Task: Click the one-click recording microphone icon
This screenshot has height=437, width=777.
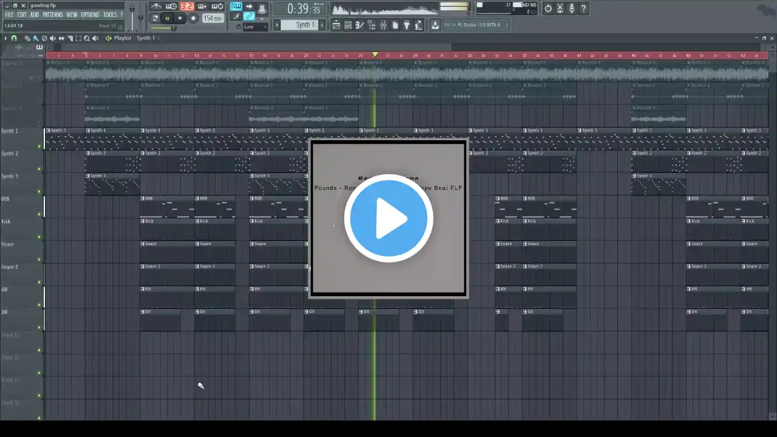Action: pos(572,8)
